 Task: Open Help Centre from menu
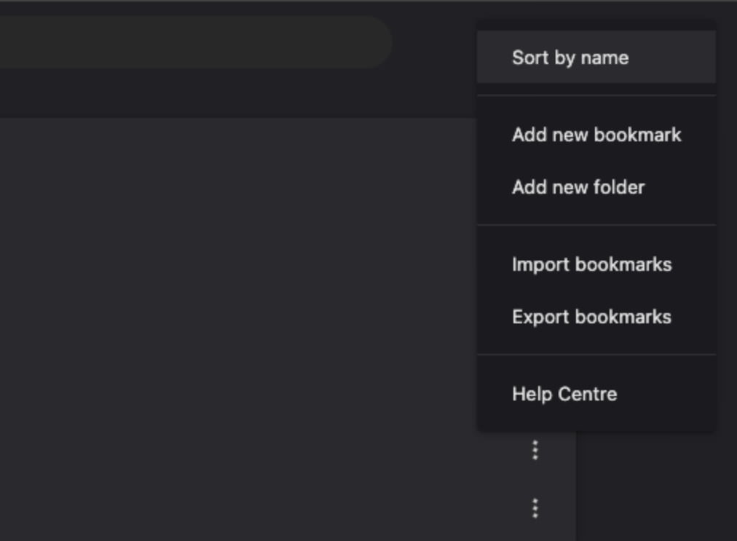(596, 394)
